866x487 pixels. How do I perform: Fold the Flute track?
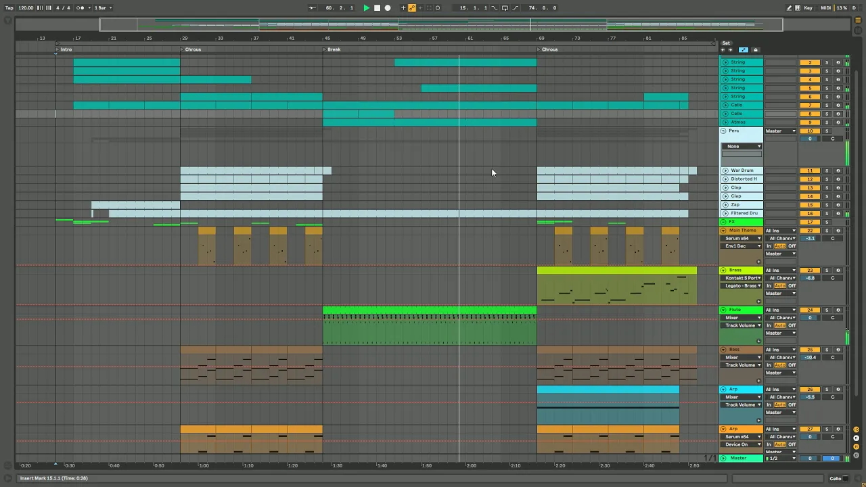coord(723,310)
